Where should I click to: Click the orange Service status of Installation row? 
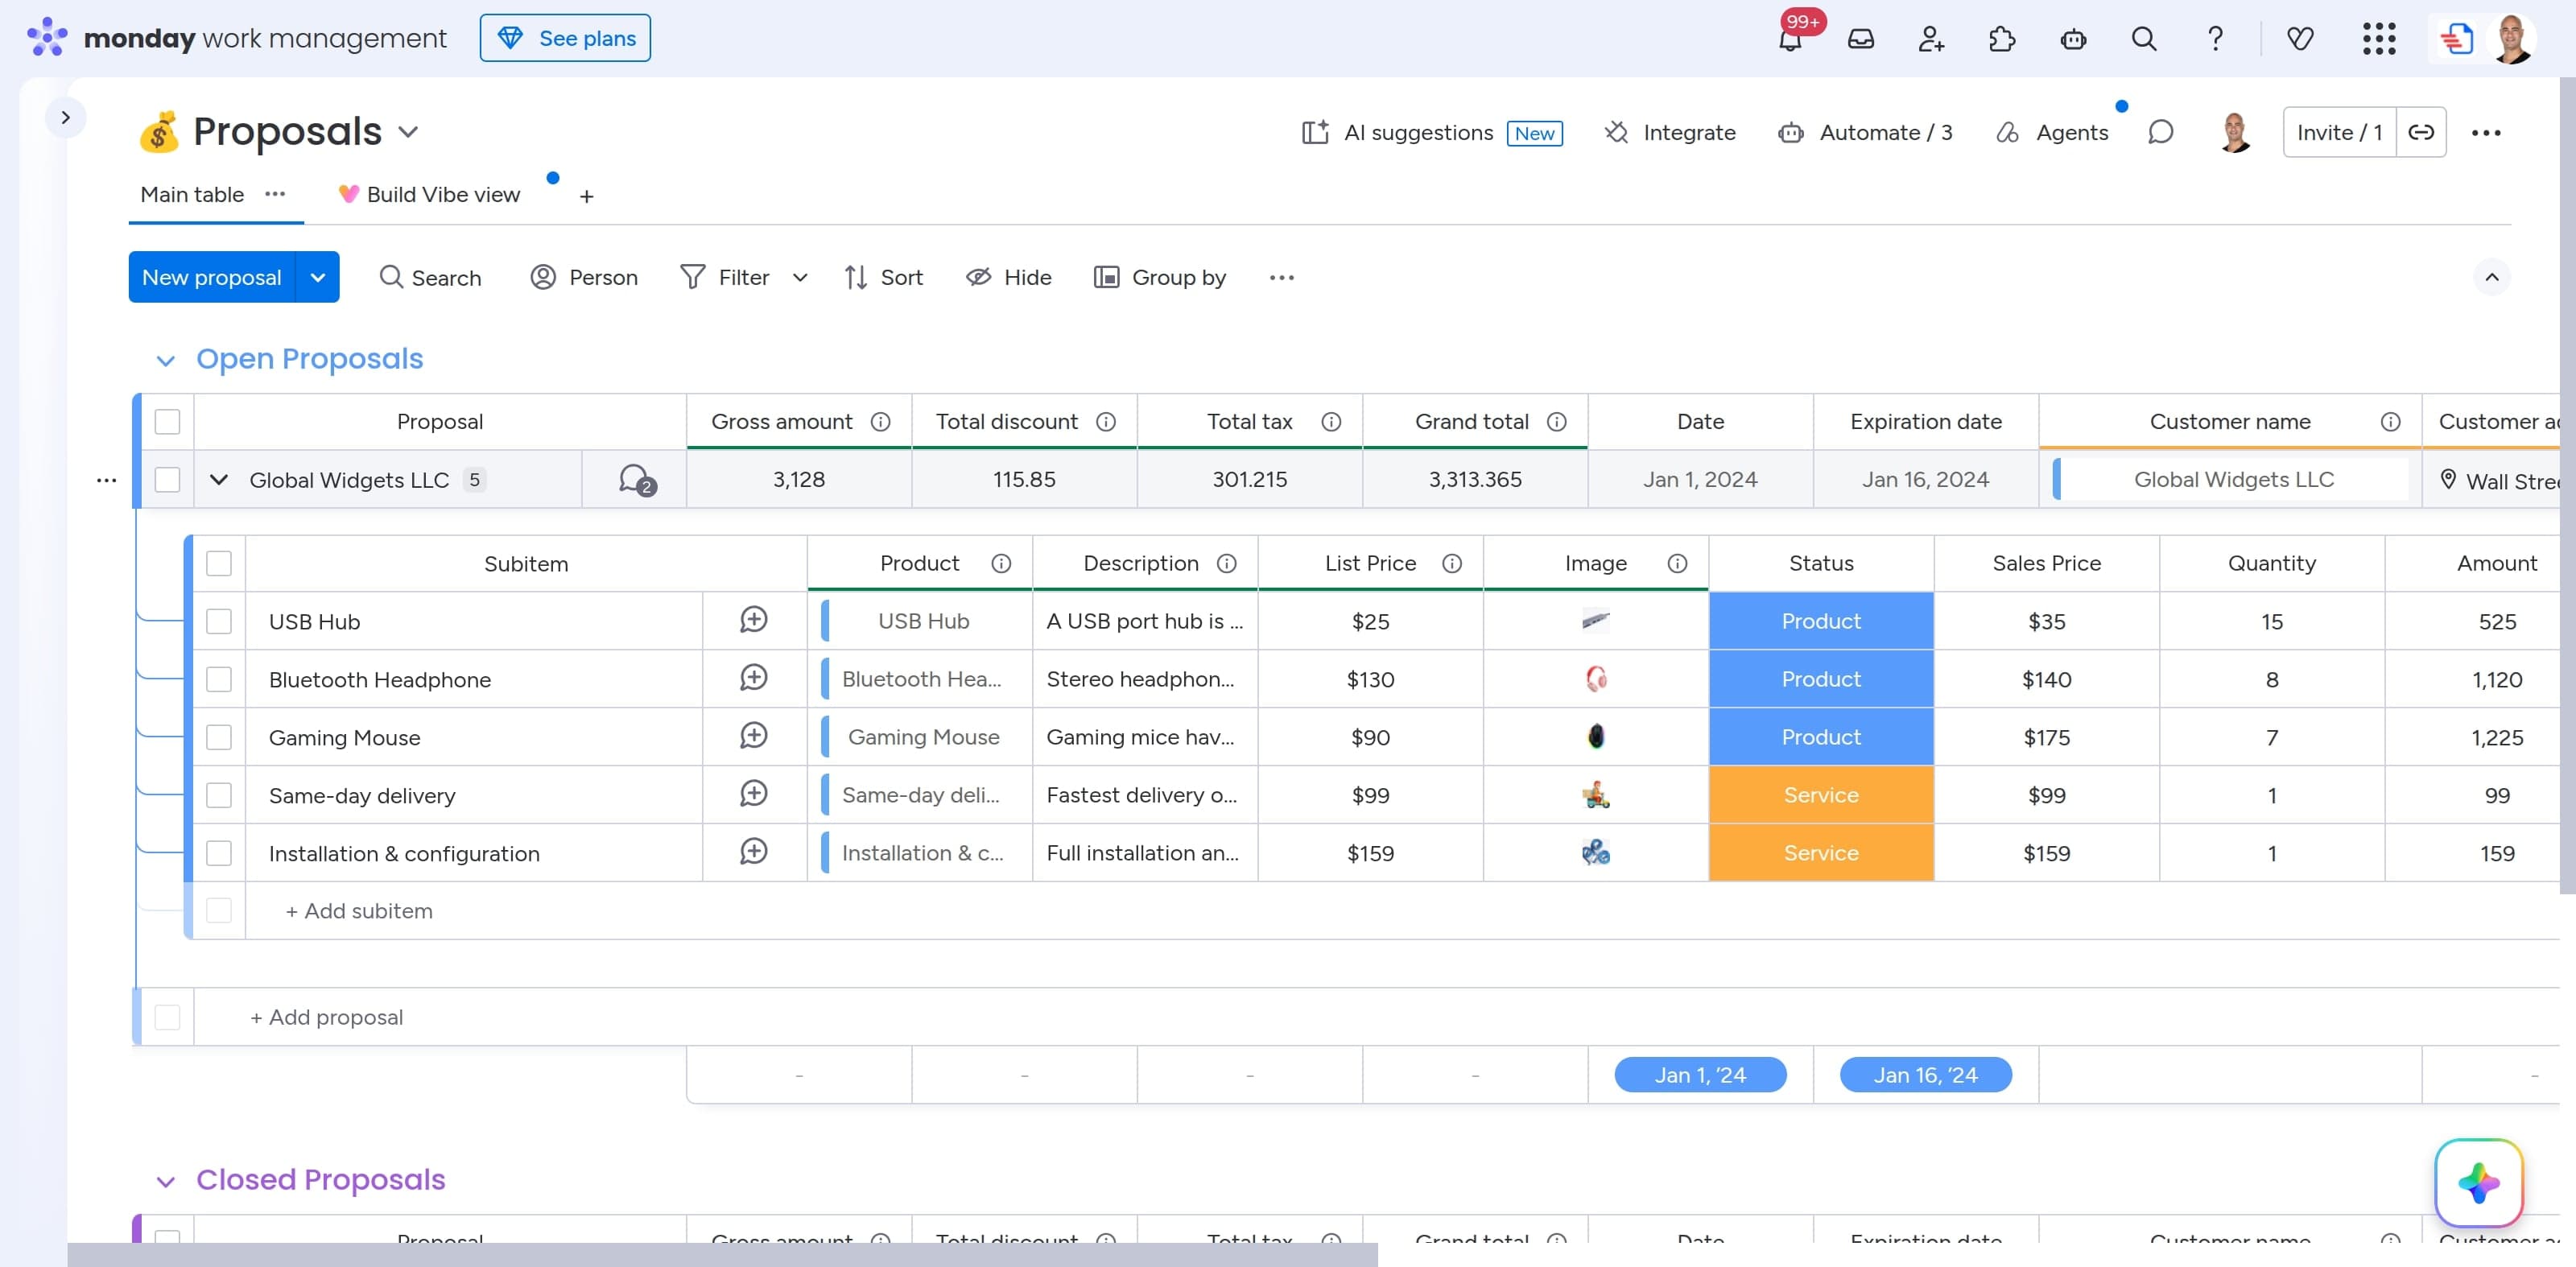1821,853
